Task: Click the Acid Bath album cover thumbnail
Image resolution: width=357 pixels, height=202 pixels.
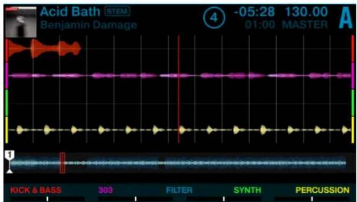Action: pos(21,22)
